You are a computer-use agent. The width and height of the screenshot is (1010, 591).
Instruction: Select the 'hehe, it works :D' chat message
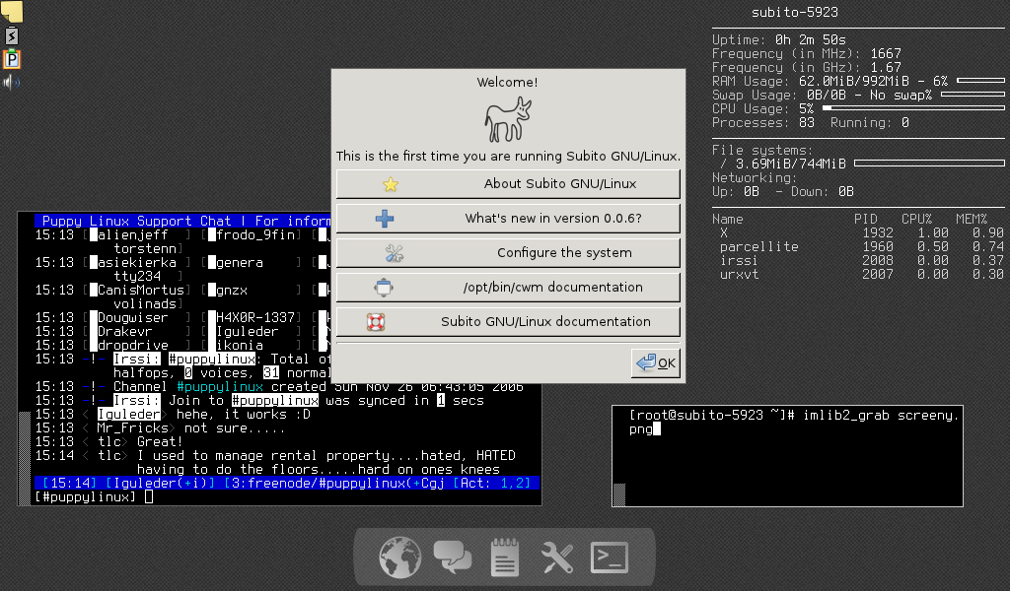click(x=244, y=414)
